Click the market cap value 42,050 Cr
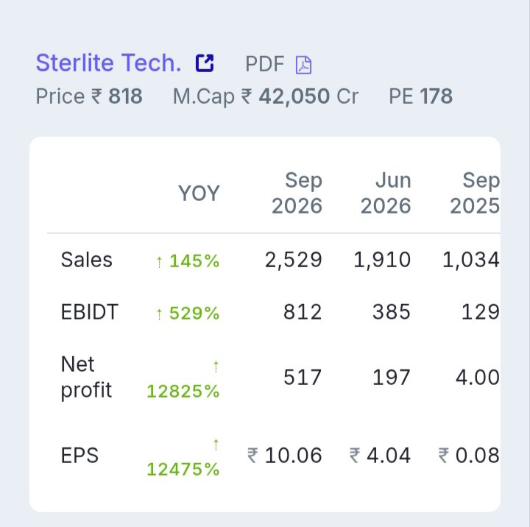This screenshot has height=527, width=530. coord(308,96)
